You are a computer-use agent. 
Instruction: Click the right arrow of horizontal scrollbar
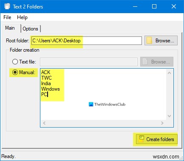[162, 123]
